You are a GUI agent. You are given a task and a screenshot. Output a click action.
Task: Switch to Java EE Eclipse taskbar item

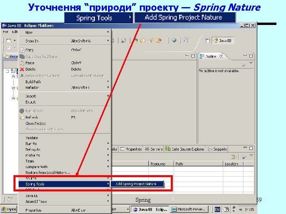pos(150,210)
